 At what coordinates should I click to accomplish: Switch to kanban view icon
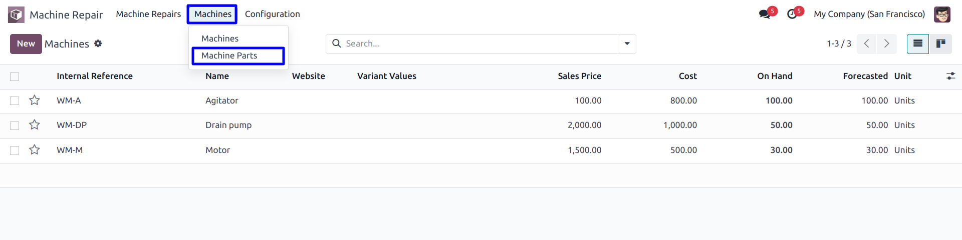940,44
